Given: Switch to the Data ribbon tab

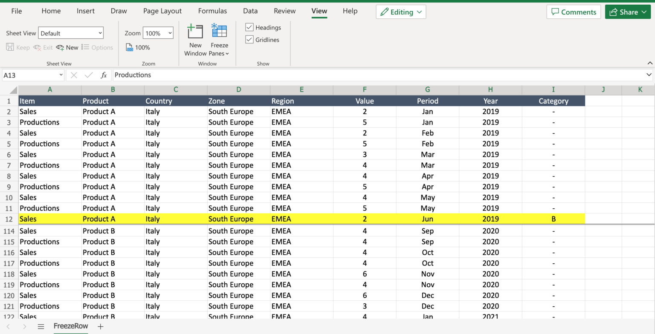Looking at the screenshot, I should pos(250,11).
